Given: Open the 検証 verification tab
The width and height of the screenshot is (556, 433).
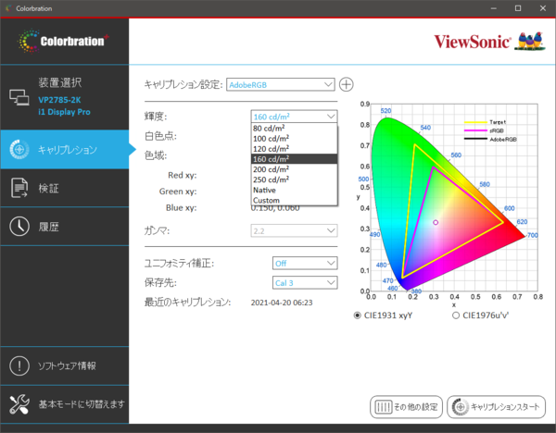Looking at the screenshot, I should pos(65,188).
